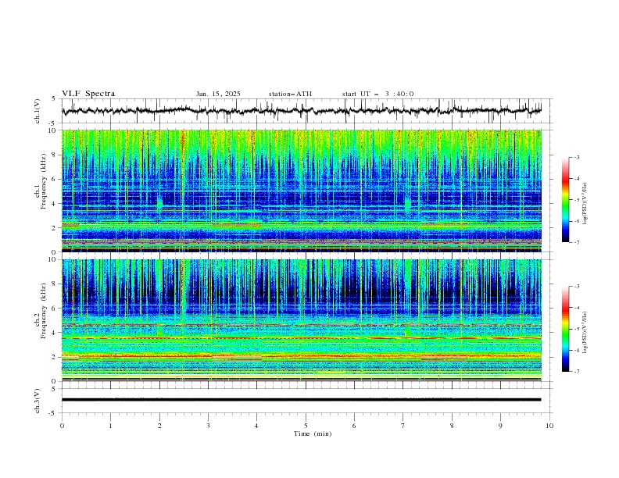619x478 pixels.
Task: Click ch.2 red band near 3.5 kHz at 8 minutes
Action: [x=466, y=338]
